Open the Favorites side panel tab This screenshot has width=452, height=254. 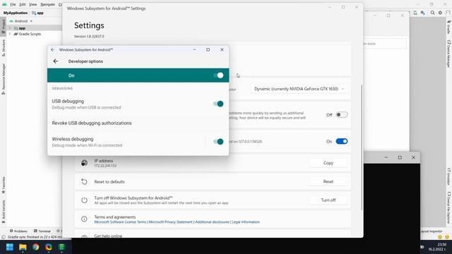pos(3,186)
